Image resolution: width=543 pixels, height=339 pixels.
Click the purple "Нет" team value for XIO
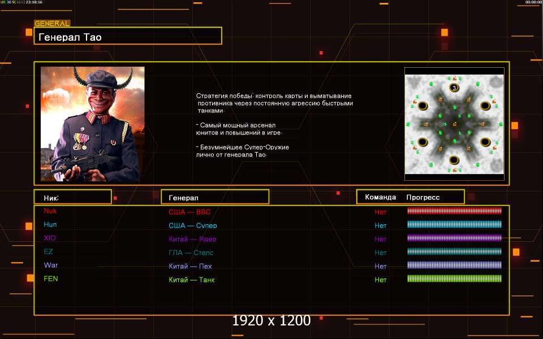coord(381,239)
